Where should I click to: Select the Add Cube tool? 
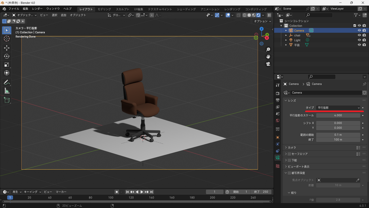6,100
